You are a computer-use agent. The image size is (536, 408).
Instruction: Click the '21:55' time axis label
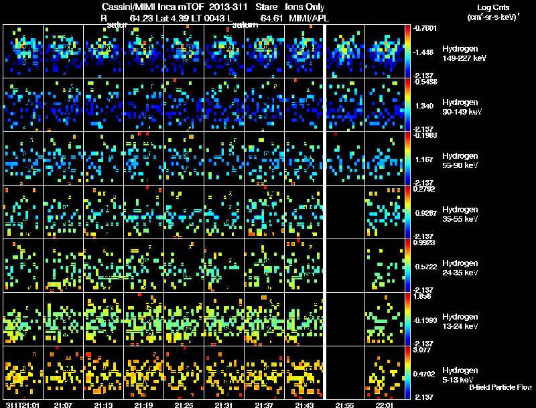click(x=344, y=405)
